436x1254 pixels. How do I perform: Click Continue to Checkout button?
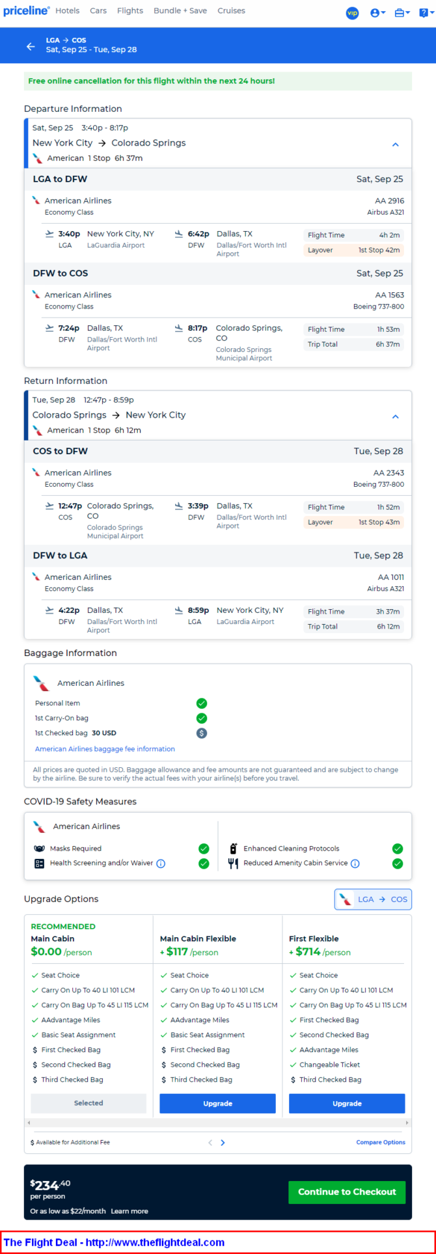click(347, 1192)
